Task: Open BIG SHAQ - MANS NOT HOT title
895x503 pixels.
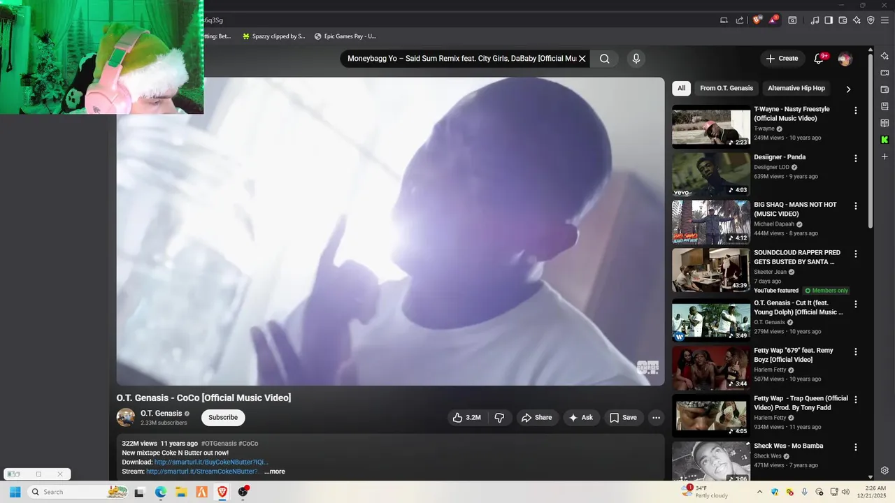Action: pos(795,209)
